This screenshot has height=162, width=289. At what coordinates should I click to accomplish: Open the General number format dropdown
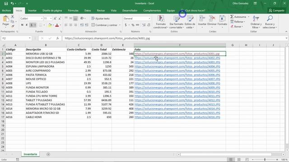[149, 18]
